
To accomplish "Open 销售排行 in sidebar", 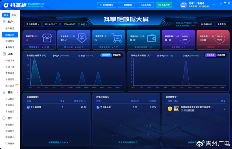I will pos(10,124).
